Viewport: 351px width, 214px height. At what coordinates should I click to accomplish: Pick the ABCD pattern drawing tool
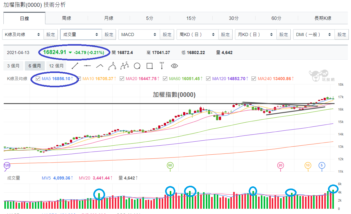pyautogui.click(x=125, y=66)
